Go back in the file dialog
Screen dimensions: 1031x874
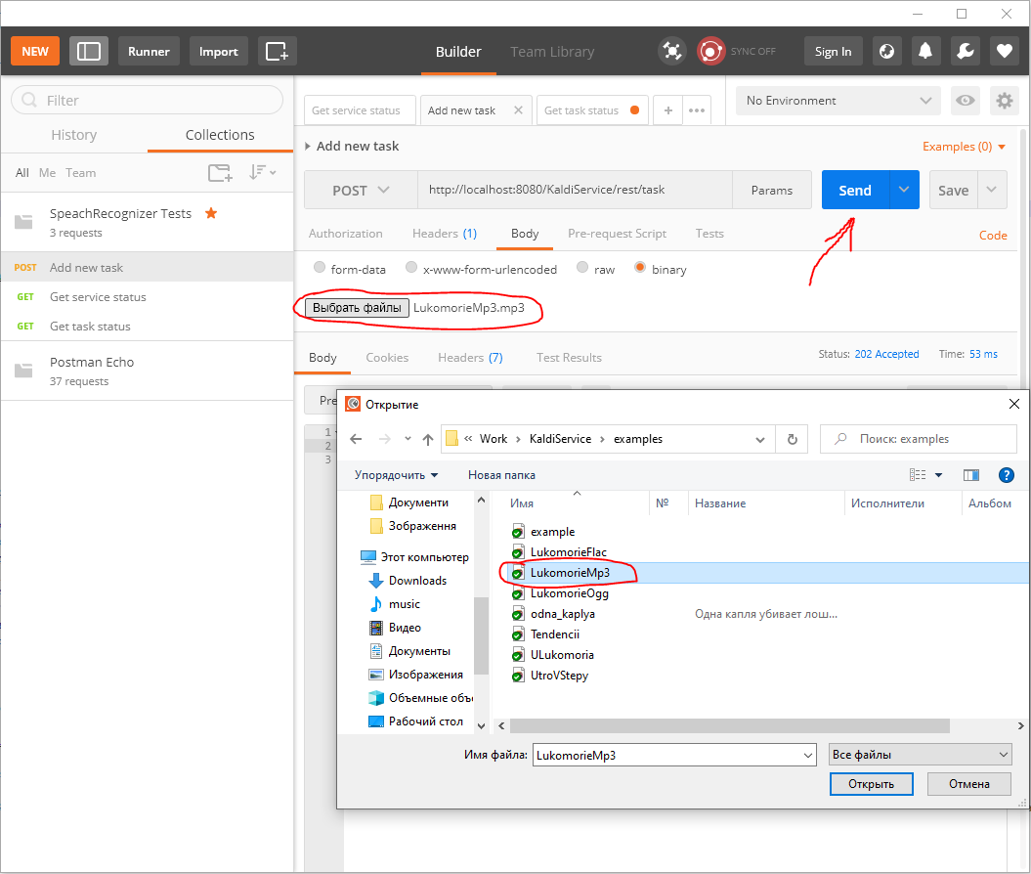click(x=356, y=439)
